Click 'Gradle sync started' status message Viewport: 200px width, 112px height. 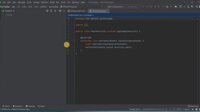[x=16, y=109]
